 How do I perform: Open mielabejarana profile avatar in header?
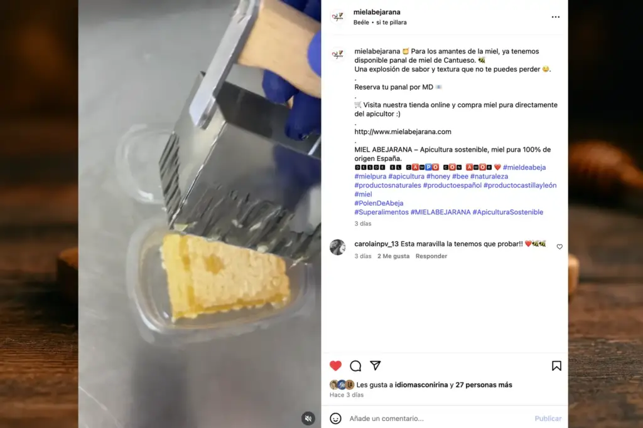(x=337, y=17)
